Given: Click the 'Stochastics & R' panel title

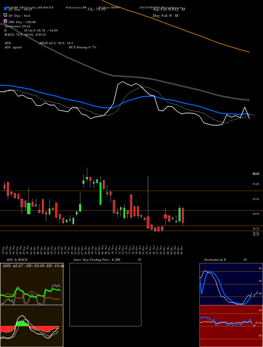Looking at the screenshot, I should (215, 260).
